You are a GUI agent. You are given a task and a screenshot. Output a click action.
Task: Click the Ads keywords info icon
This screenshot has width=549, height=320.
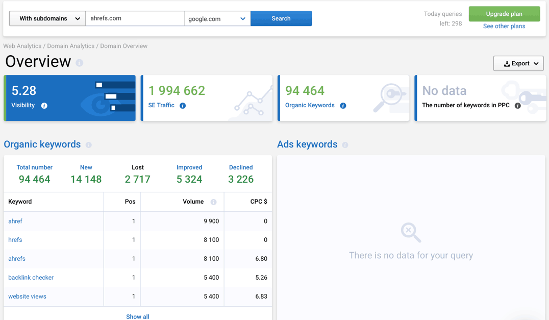coord(345,145)
